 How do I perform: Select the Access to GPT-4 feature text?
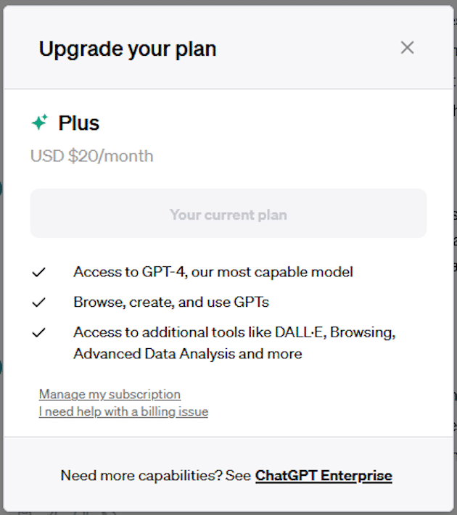coord(213,272)
